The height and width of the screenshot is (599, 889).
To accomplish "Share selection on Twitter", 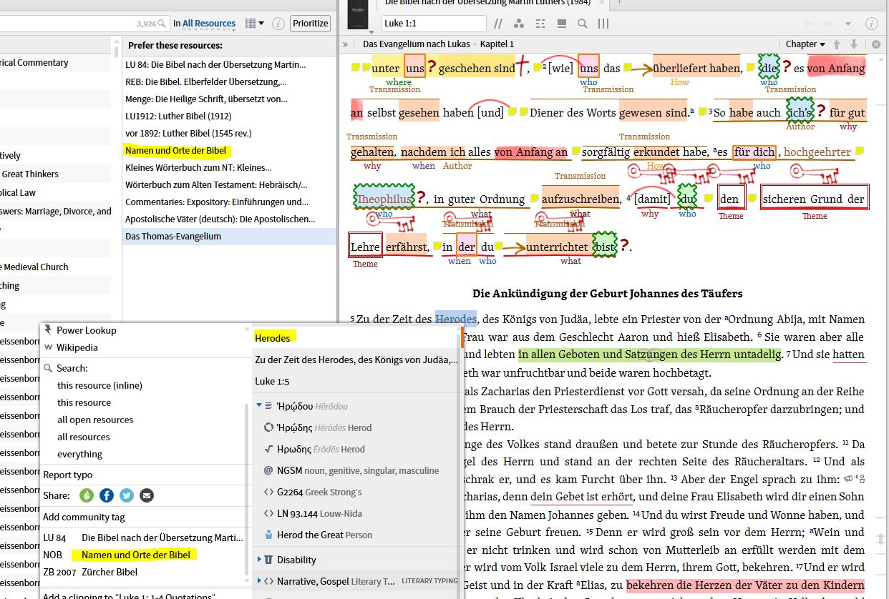I will coord(127,495).
